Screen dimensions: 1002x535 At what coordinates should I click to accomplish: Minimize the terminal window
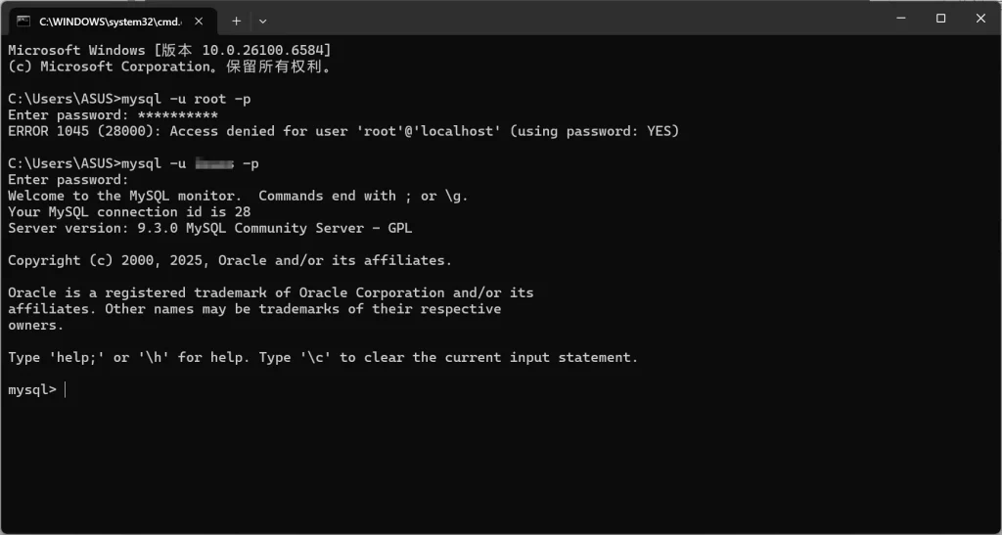click(896, 18)
